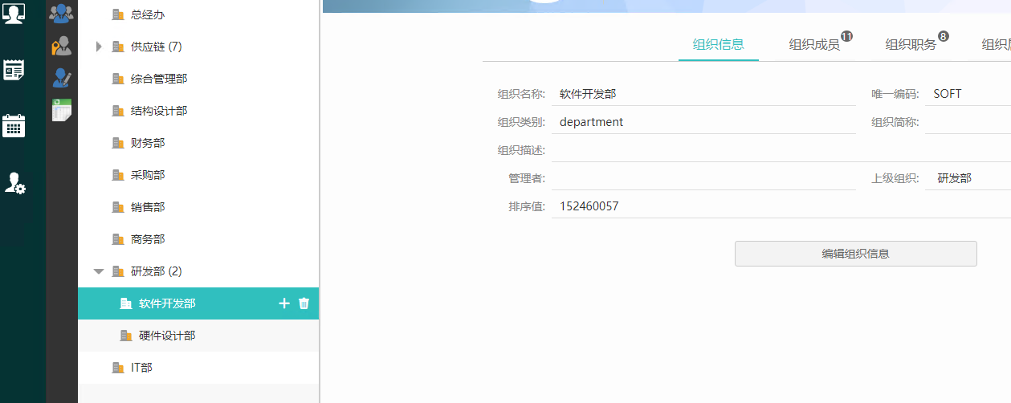Screen dimensions: 1011x403
Task: Click the 排序值 field showing 152460057
Action: [x=781, y=206]
